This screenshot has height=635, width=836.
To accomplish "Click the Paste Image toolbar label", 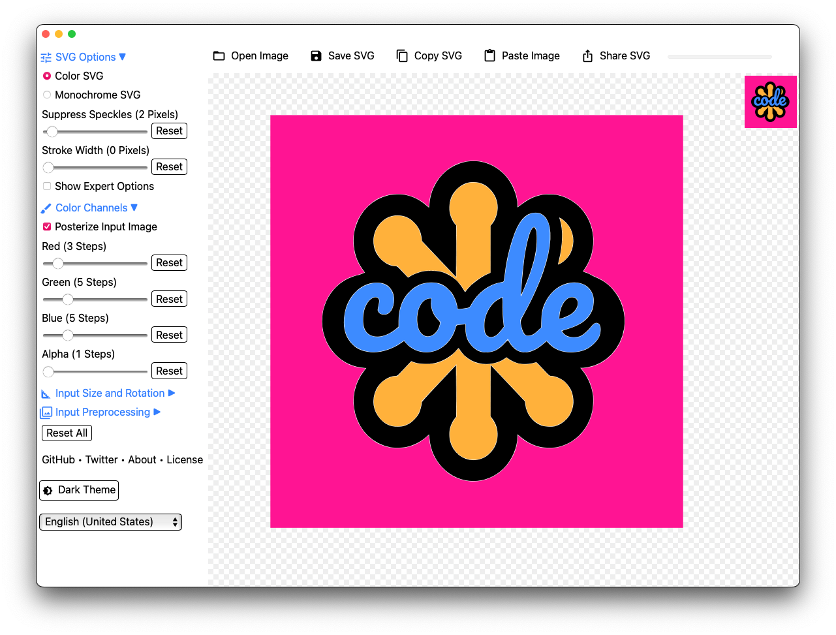I will (531, 56).
